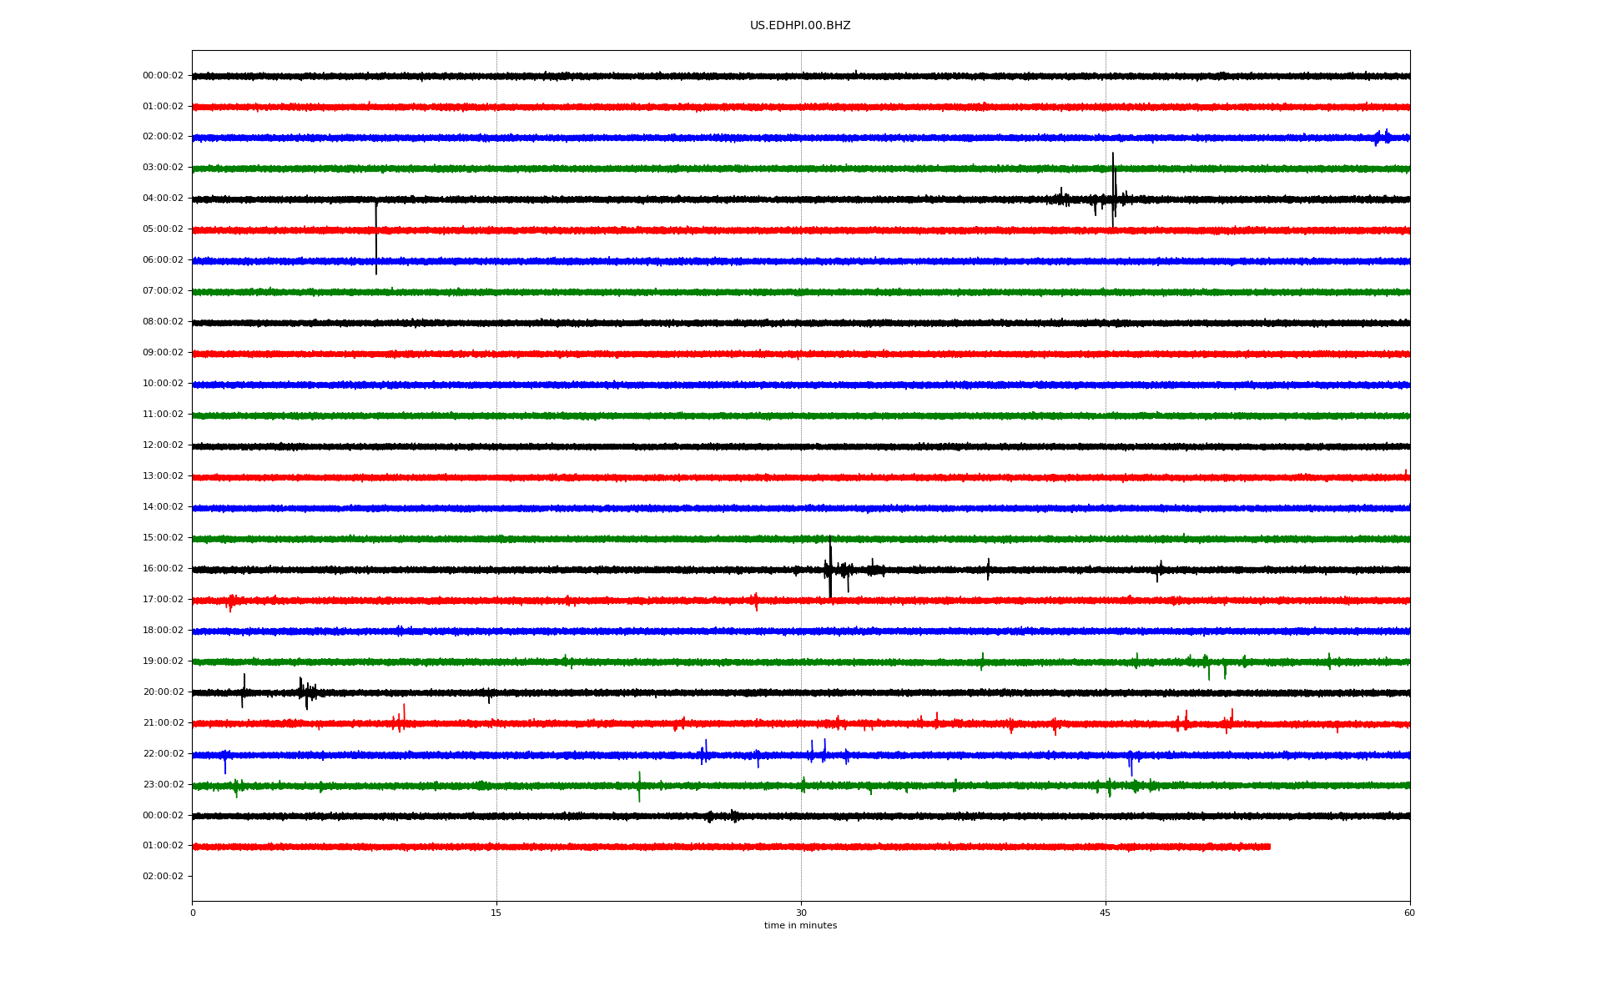Click the 11:00:02 time label
The height and width of the screenshot is (1001, 1602).
[163, 415]
